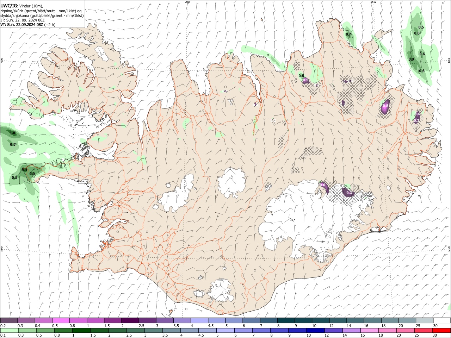Click the 1.0 rain value west of Snæfellsnes
The width and height of the screenshot is (451, 338).
point(13,133)
